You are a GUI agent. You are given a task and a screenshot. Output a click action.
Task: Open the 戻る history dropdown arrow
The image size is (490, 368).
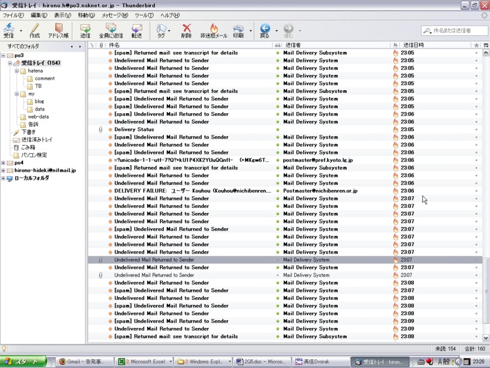point(277,30)
